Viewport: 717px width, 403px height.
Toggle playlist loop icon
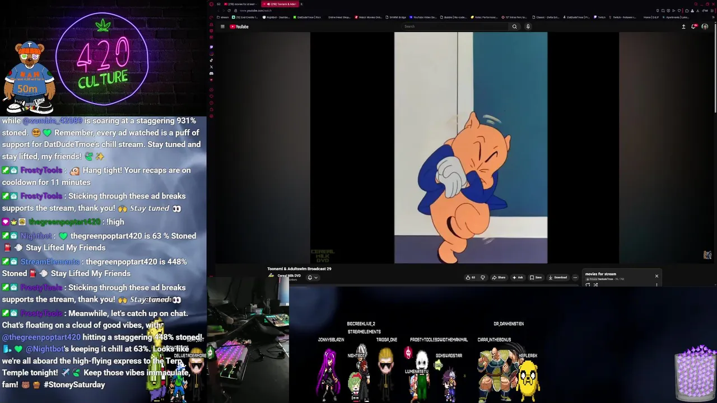(588, 285)
